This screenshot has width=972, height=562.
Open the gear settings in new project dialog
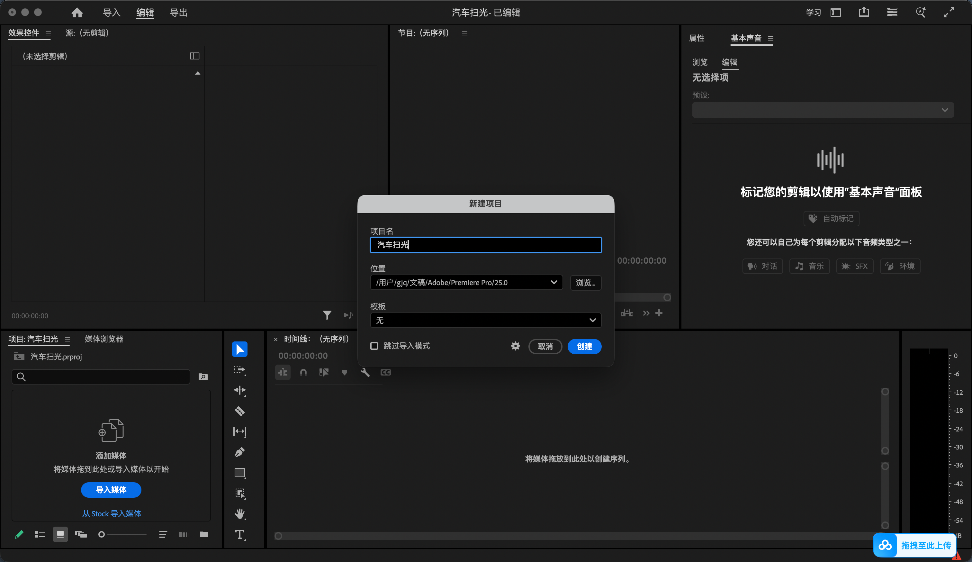coord(515,346)
